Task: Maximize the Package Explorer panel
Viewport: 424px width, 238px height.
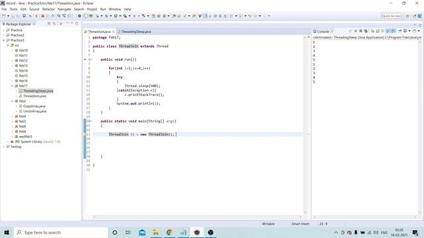Action: 77,24
